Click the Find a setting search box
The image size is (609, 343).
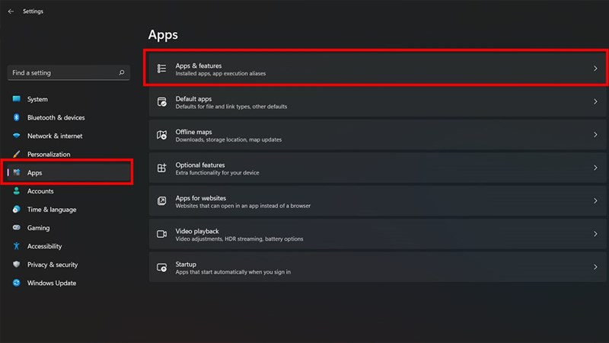click(69, 72)
